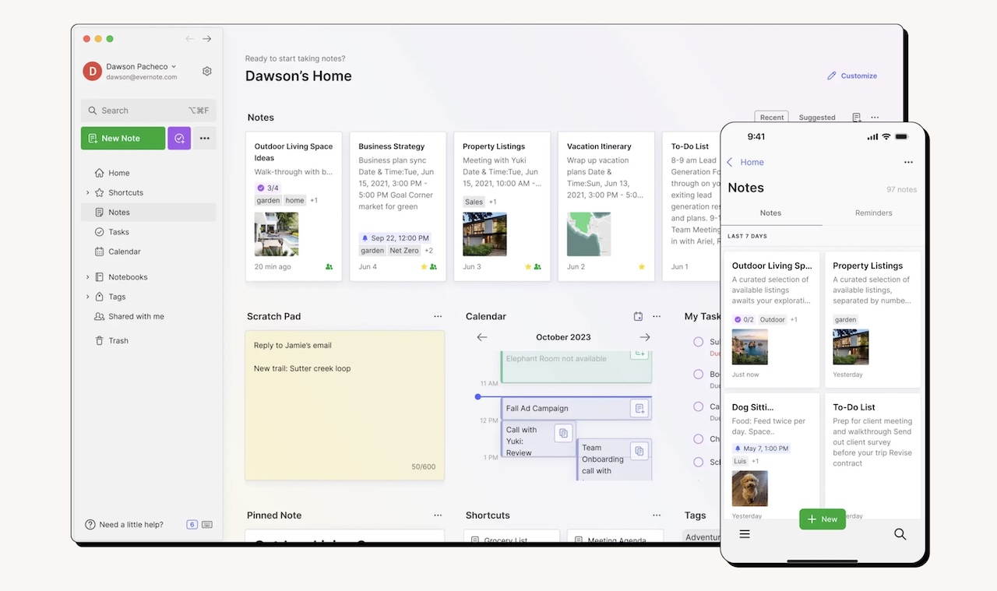
Task: Open Shortcuts widget more options menu
Action: (657, 515)
